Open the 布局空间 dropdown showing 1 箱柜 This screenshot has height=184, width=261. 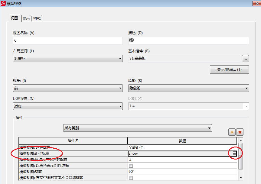[120, 58]
